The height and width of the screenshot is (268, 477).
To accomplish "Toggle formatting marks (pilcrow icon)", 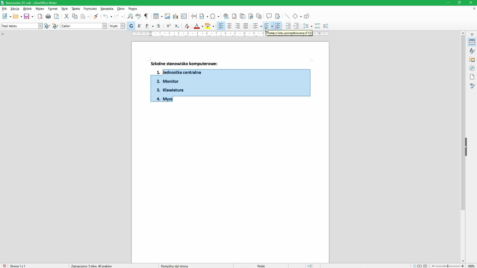I will click(146, 16).
